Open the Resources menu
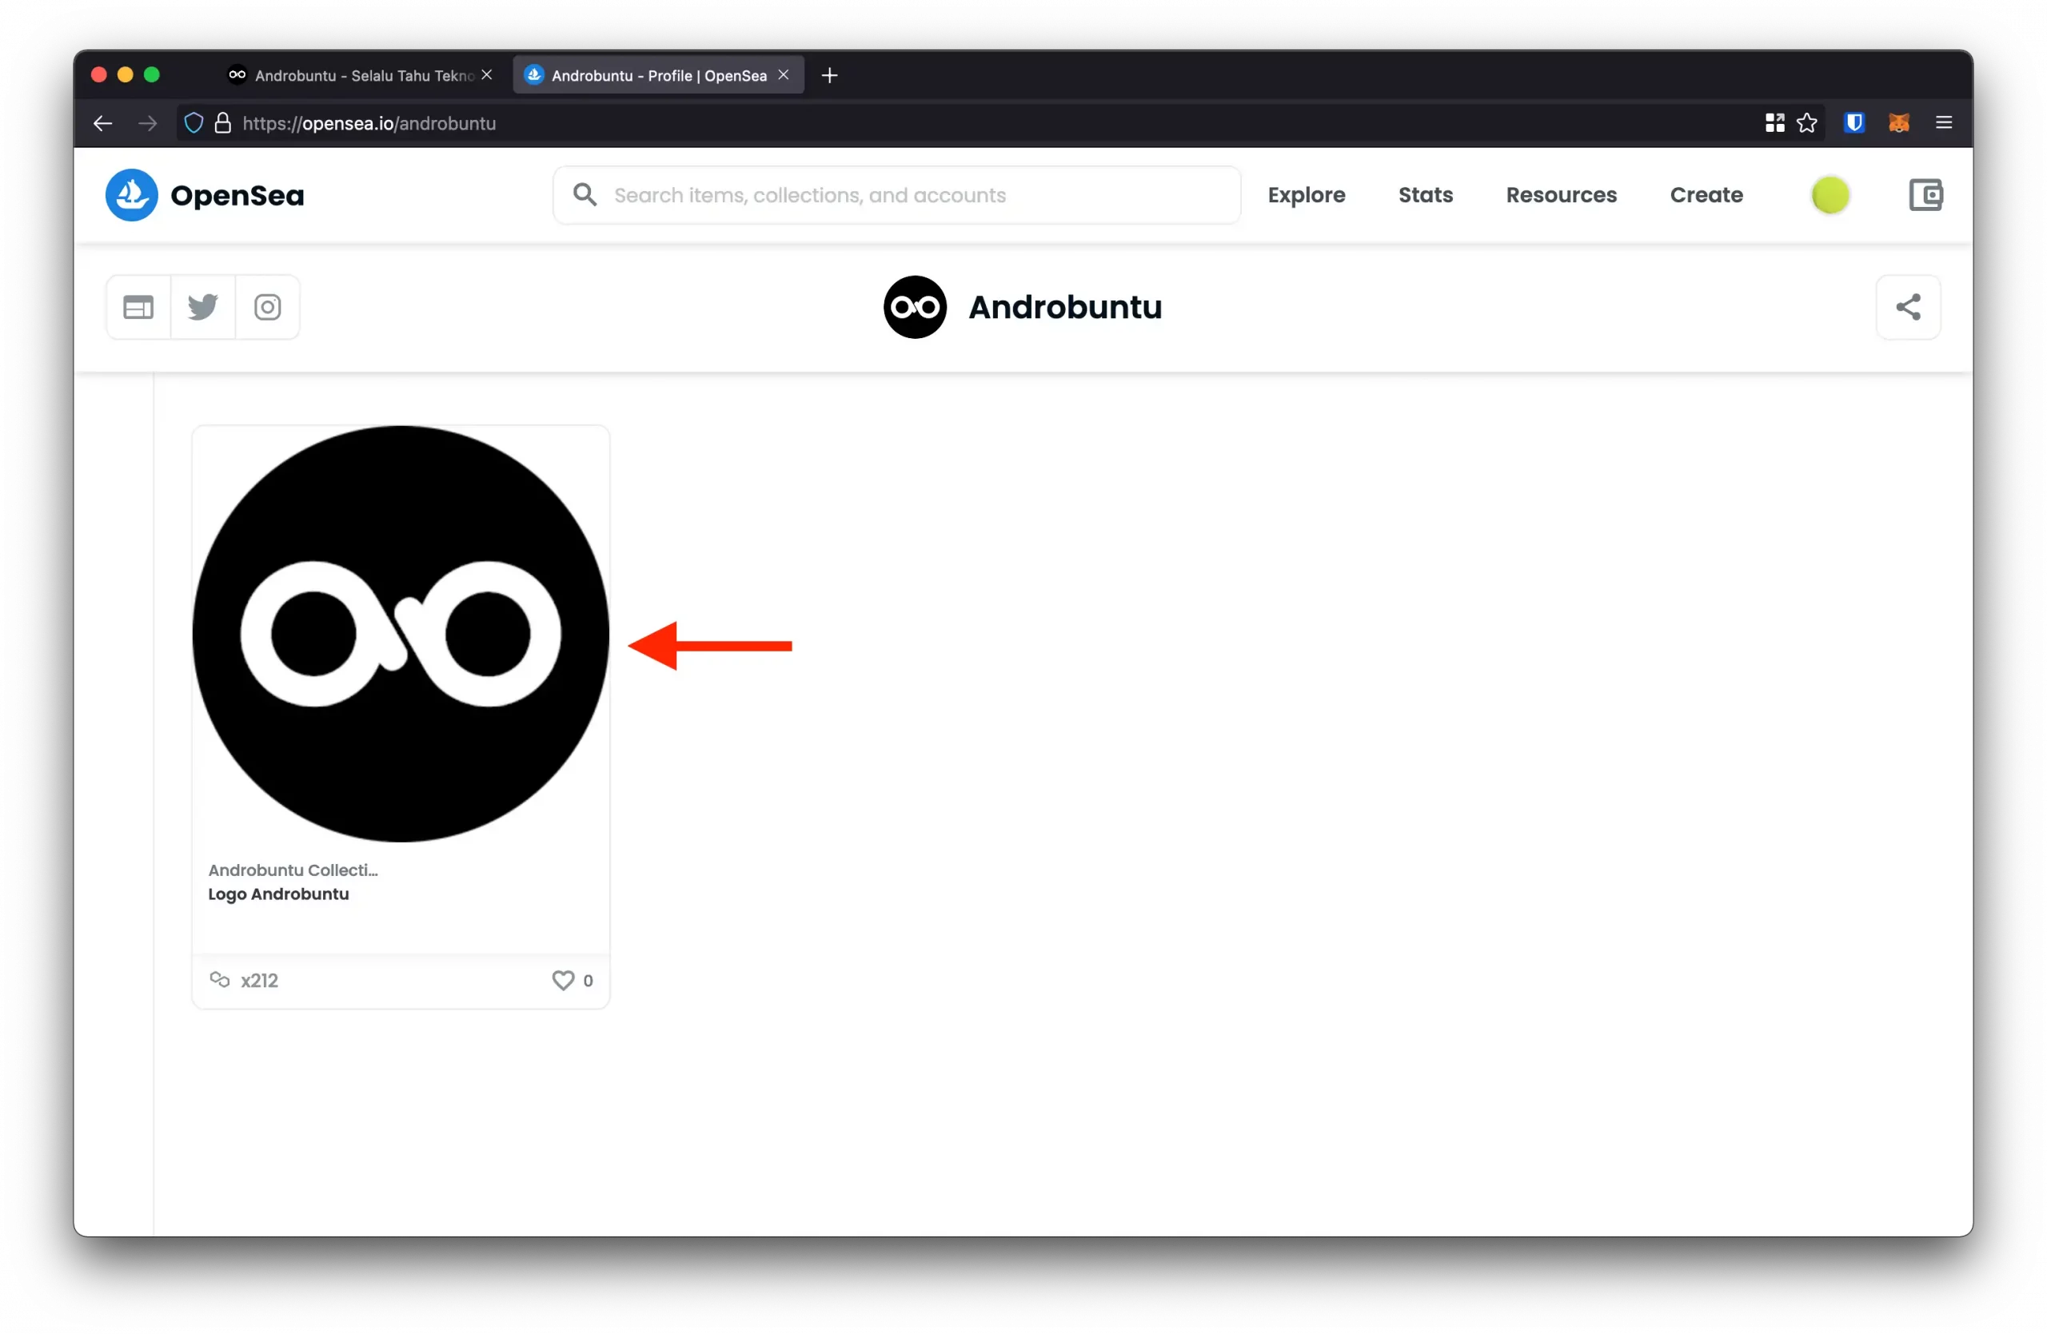 1561,195
